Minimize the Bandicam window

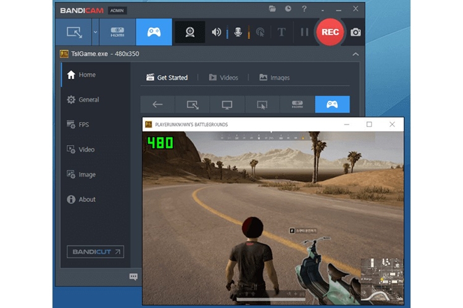pos(339,10)
